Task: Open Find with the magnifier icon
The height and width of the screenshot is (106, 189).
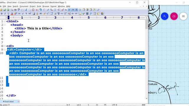Action: tap(48, 10)
